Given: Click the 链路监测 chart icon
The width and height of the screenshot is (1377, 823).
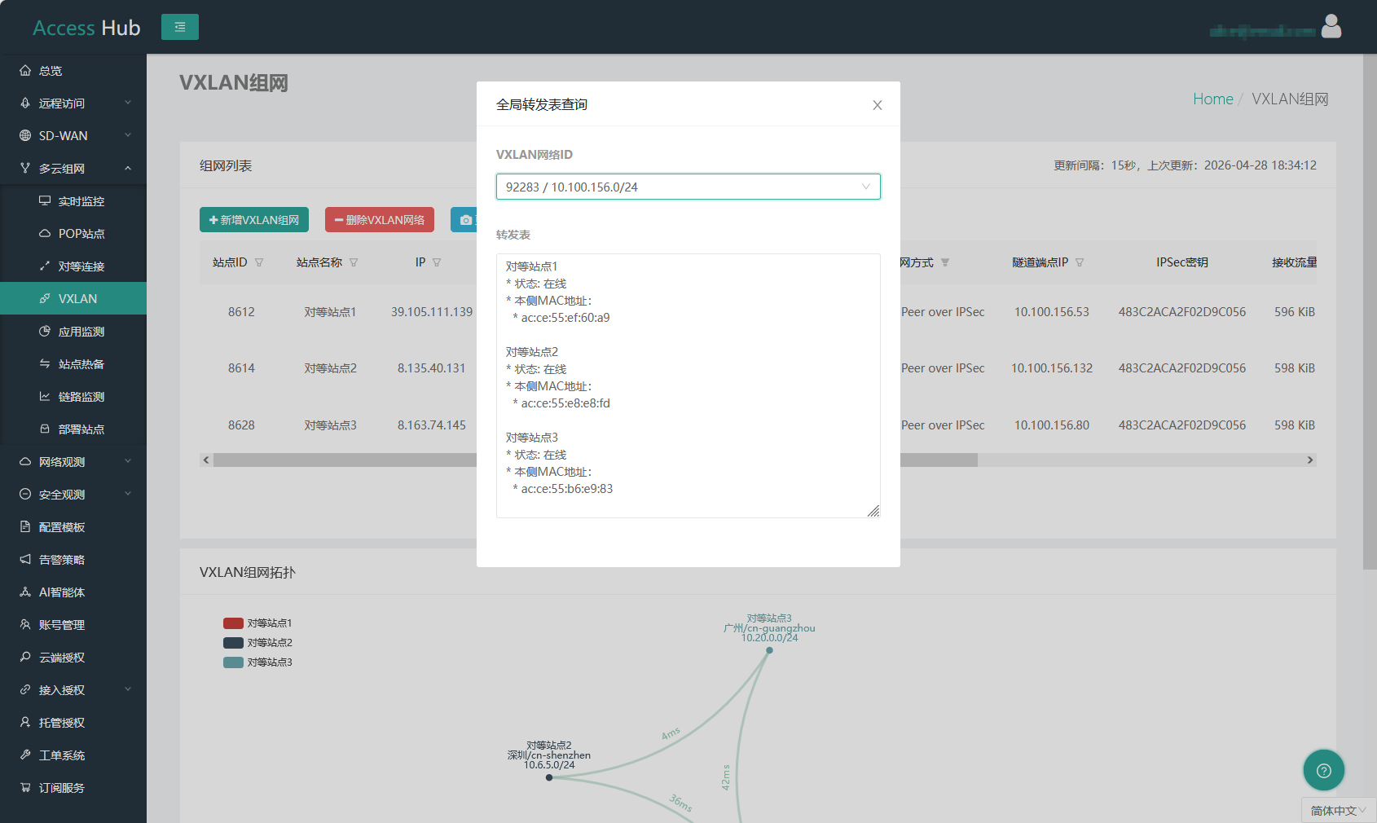Looking at the screenshot, I should pos(45,397).
